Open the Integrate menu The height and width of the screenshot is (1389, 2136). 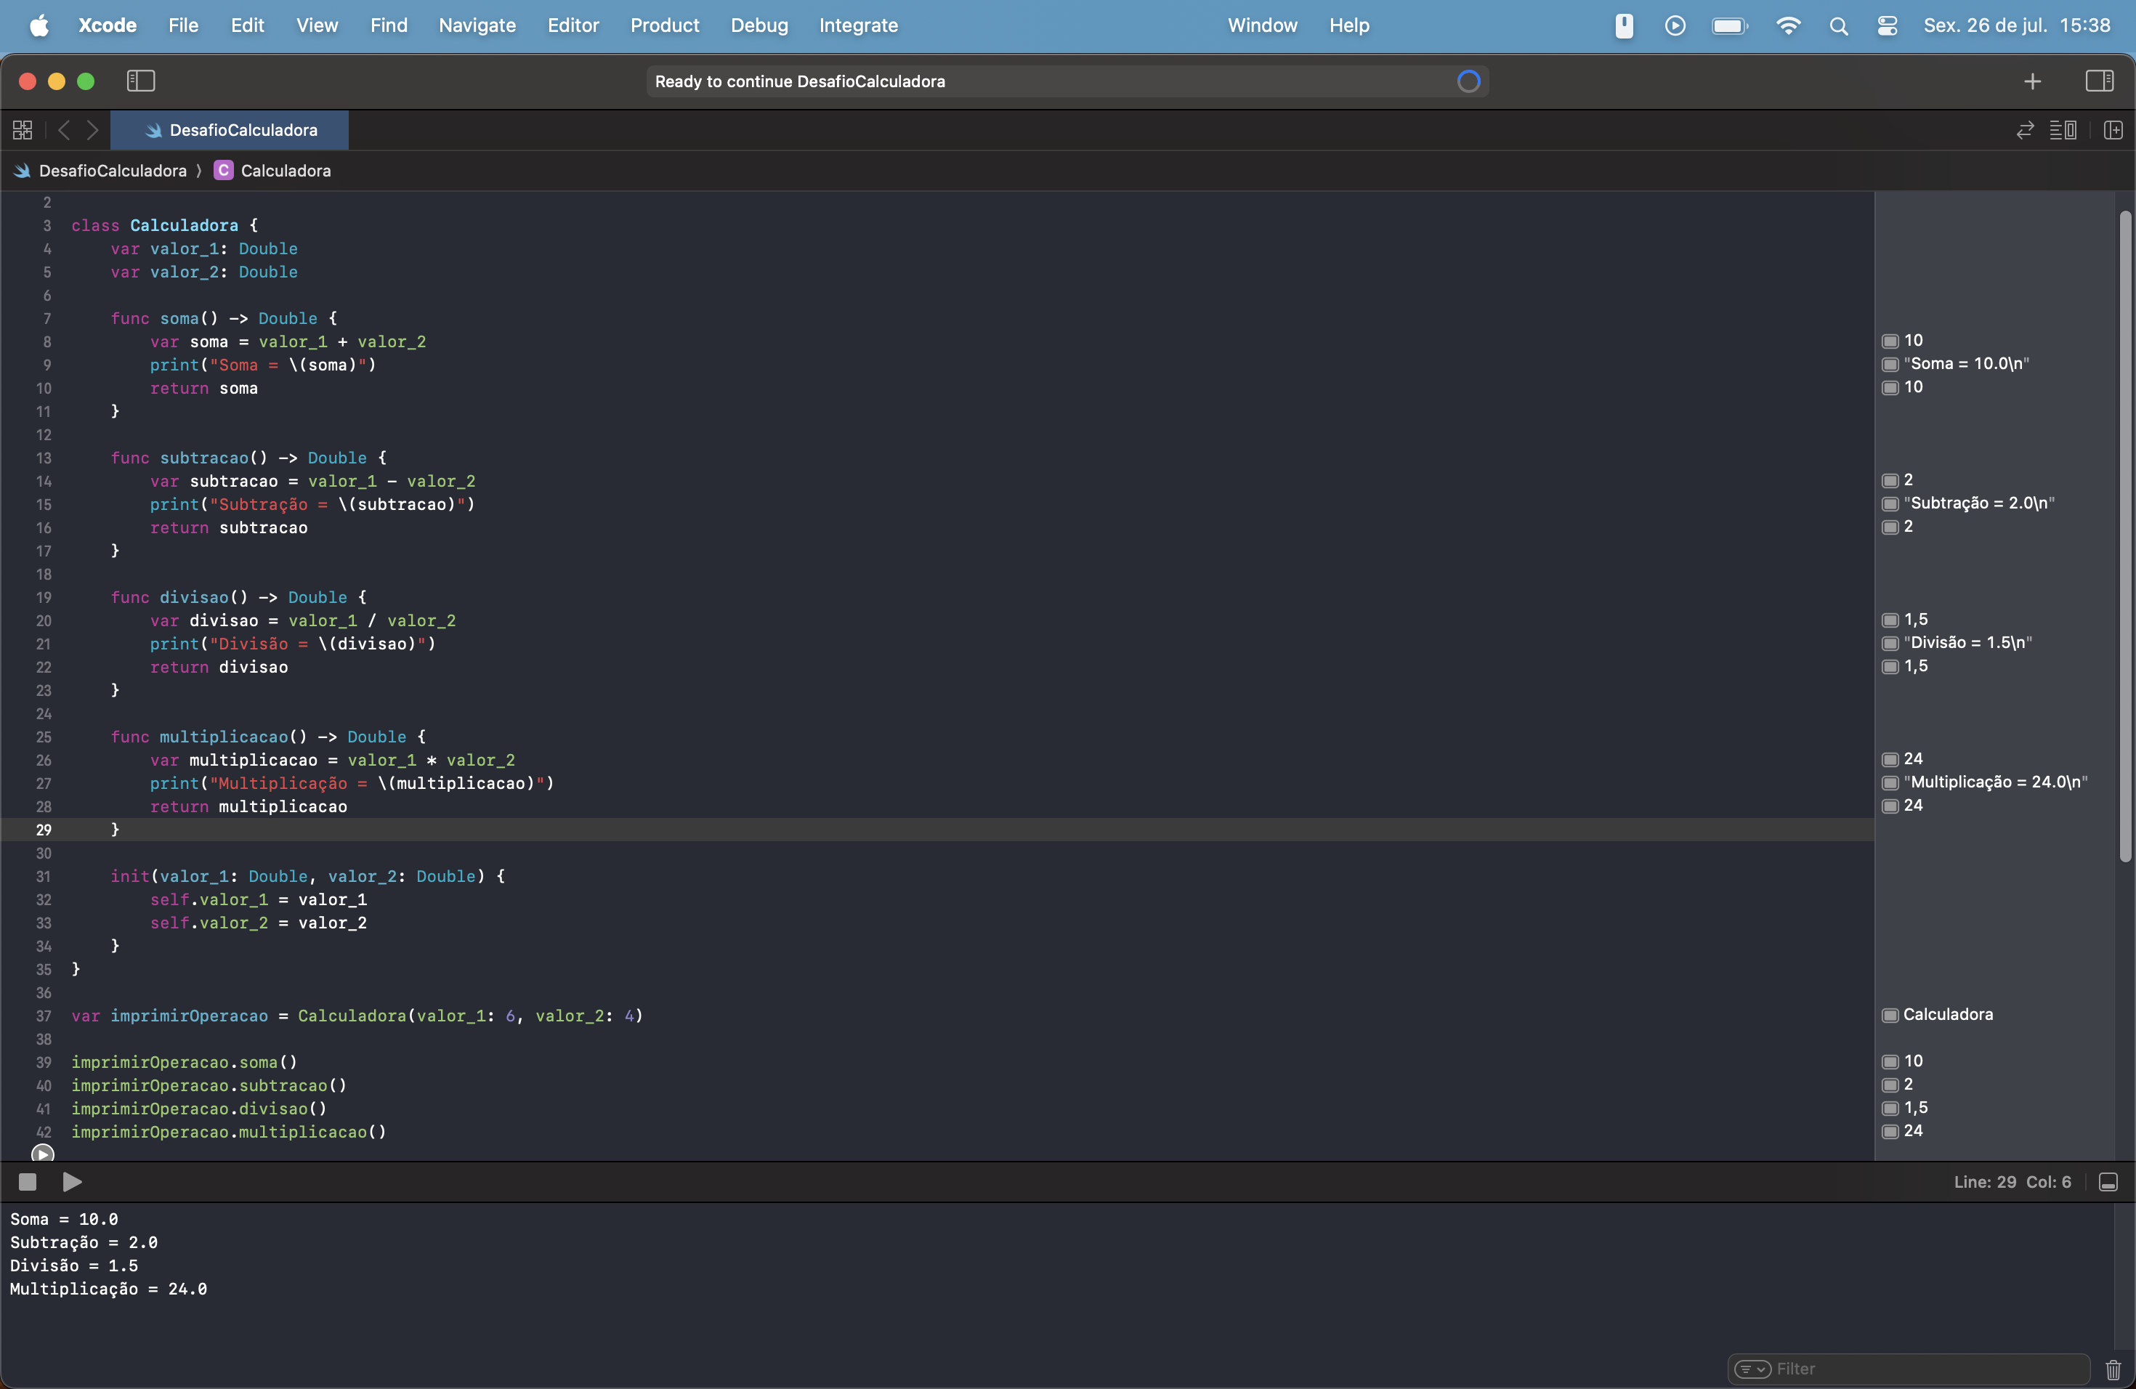click(858, 25)
